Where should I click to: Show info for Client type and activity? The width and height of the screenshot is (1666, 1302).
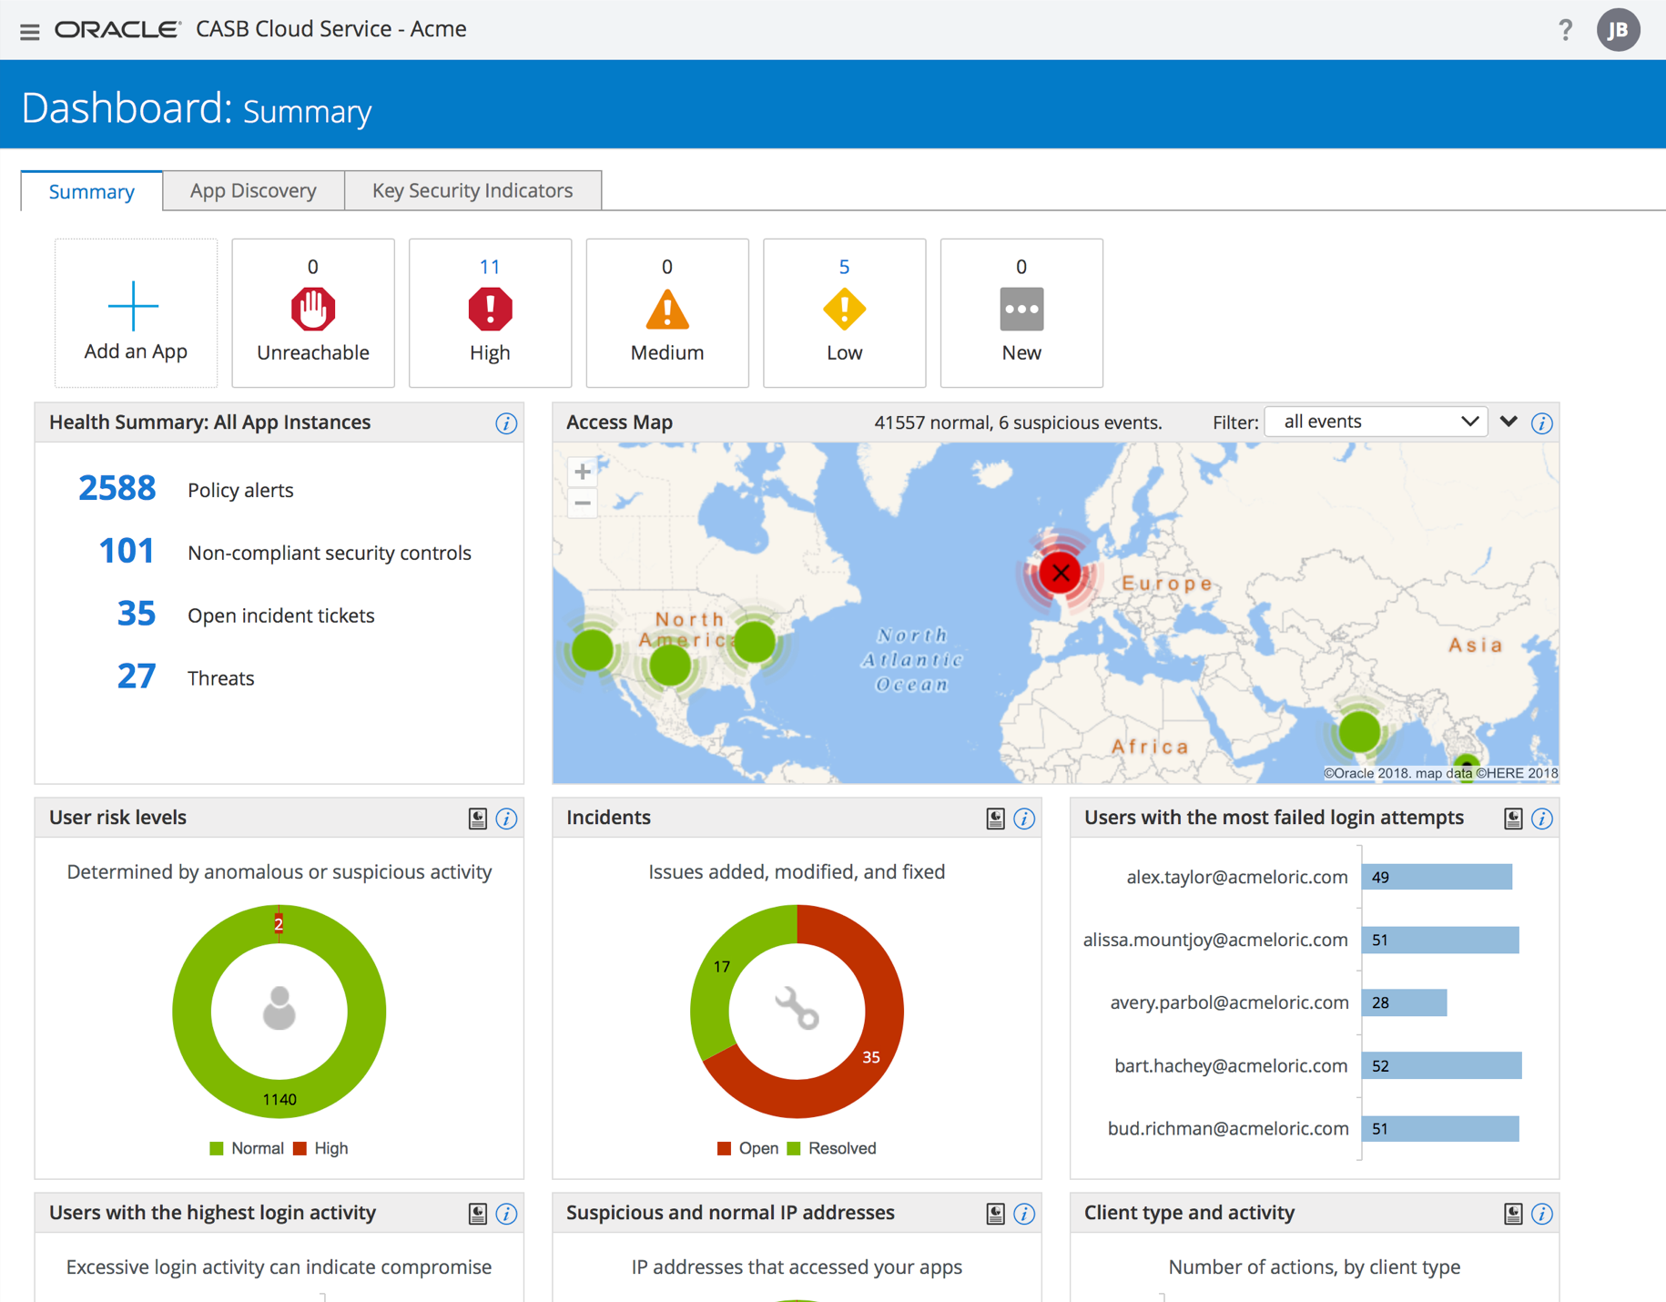tap(1541, 1214)
